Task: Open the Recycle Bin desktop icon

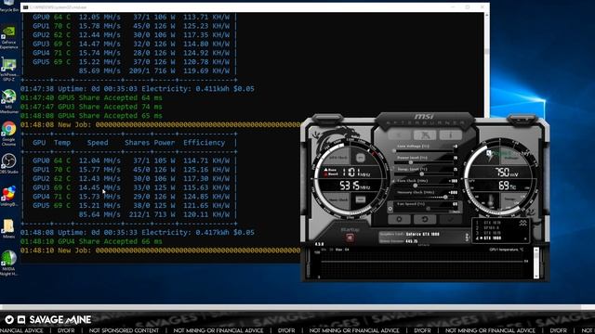Action: 8,6
